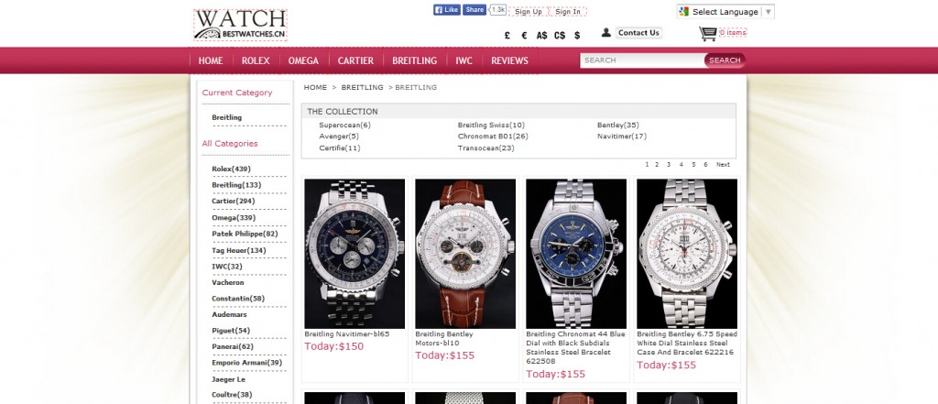Select Patek Philippe(82) in All Categories
Screen dimensions: 938x404
(x=245, y=234)
